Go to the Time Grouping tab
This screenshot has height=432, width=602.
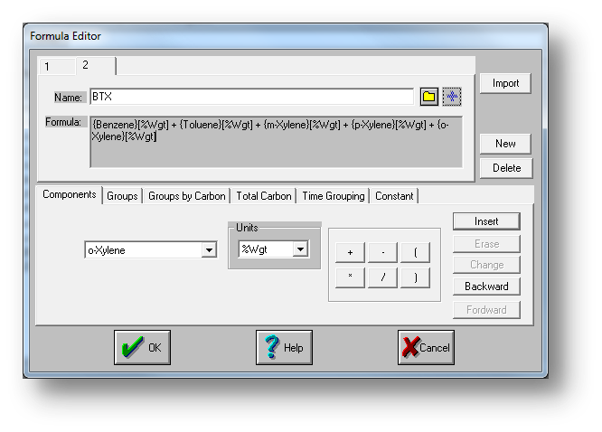tap(334, 196)
